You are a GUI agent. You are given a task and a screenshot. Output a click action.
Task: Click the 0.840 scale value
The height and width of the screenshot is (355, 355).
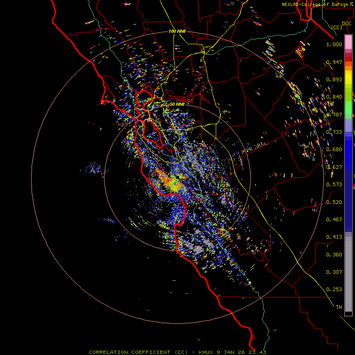[x=334, y=97]
